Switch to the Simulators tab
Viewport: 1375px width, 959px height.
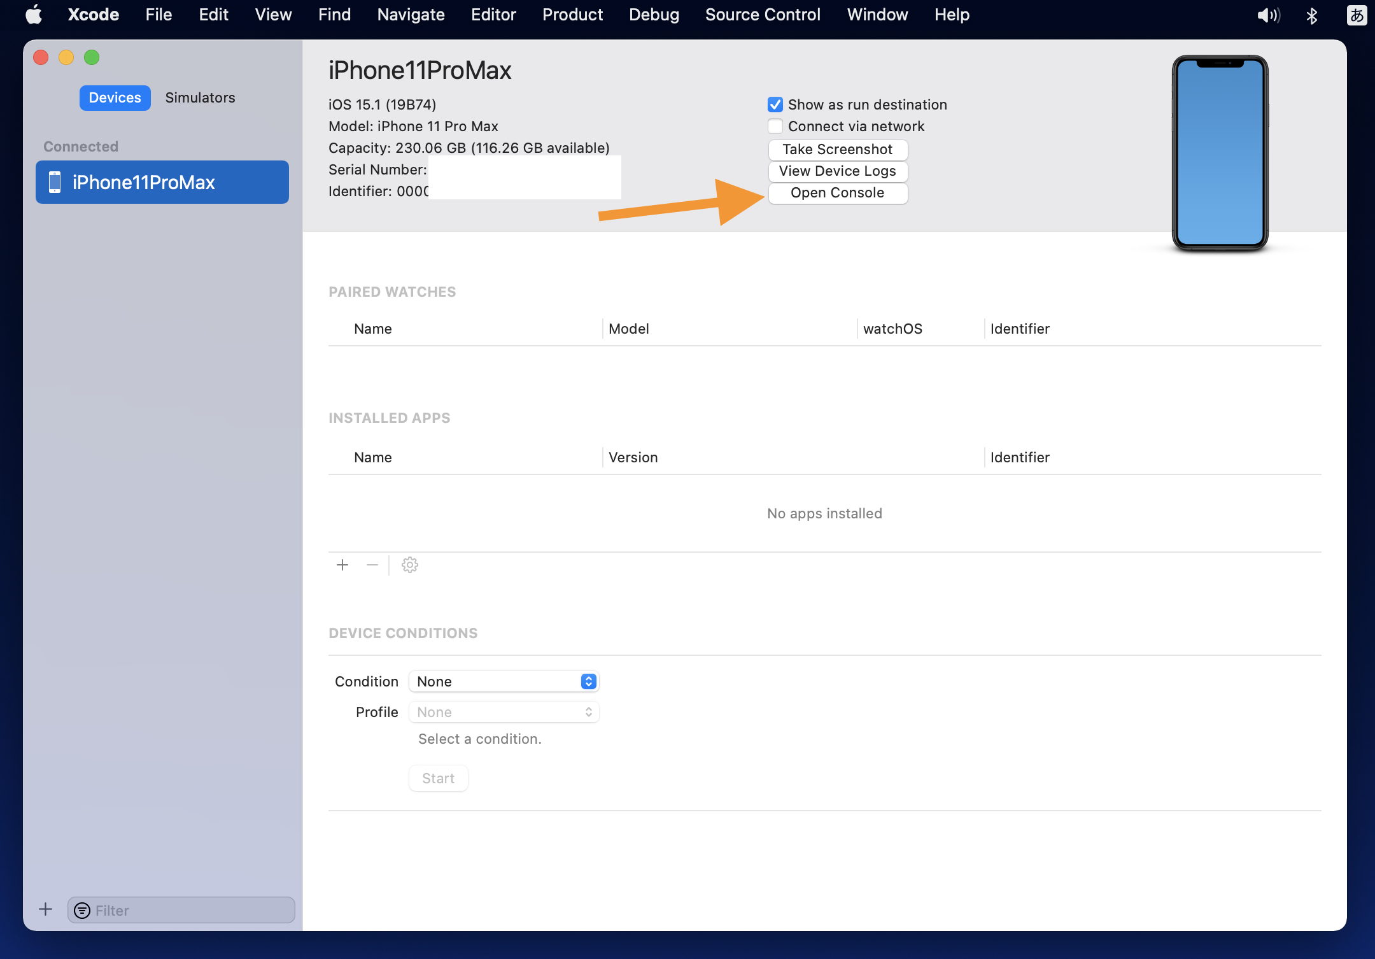(x=200, y=97)
